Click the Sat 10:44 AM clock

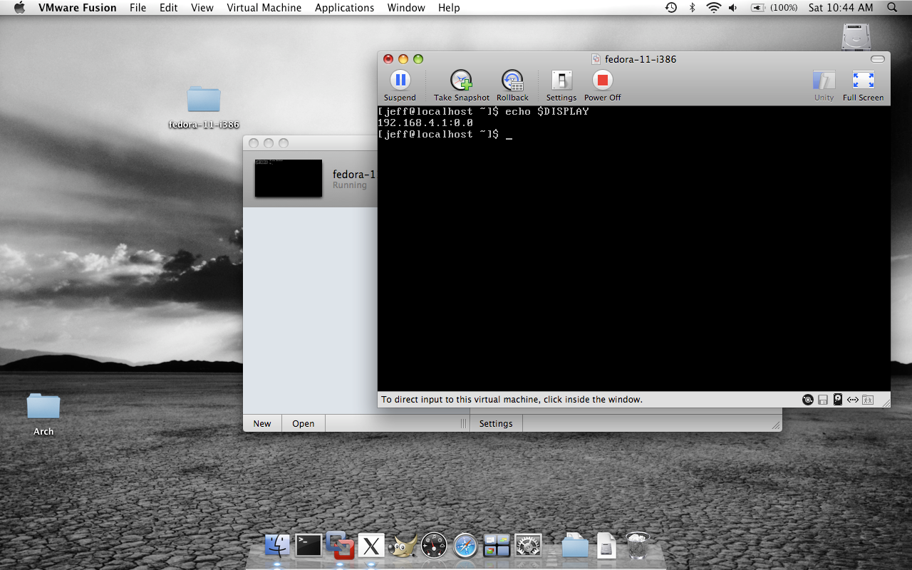(841, 8)
